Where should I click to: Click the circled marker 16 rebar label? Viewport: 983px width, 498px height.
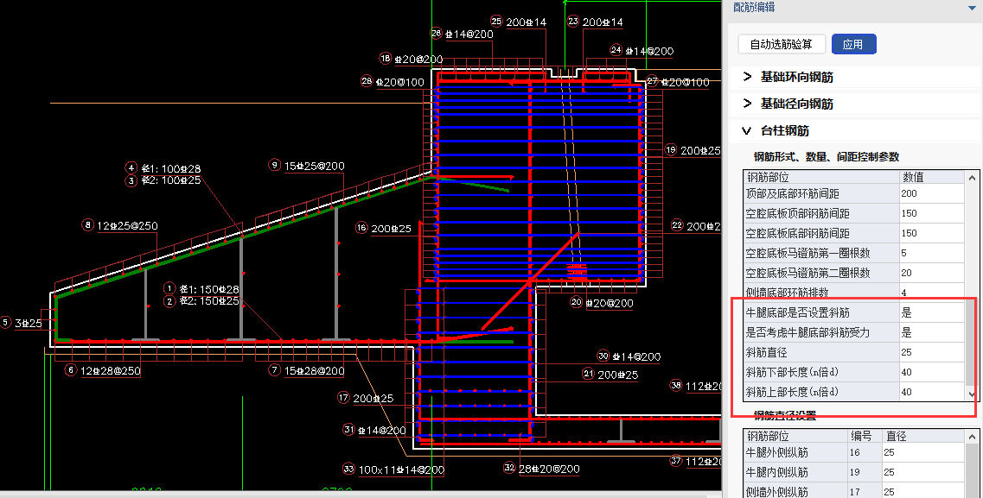361,228
